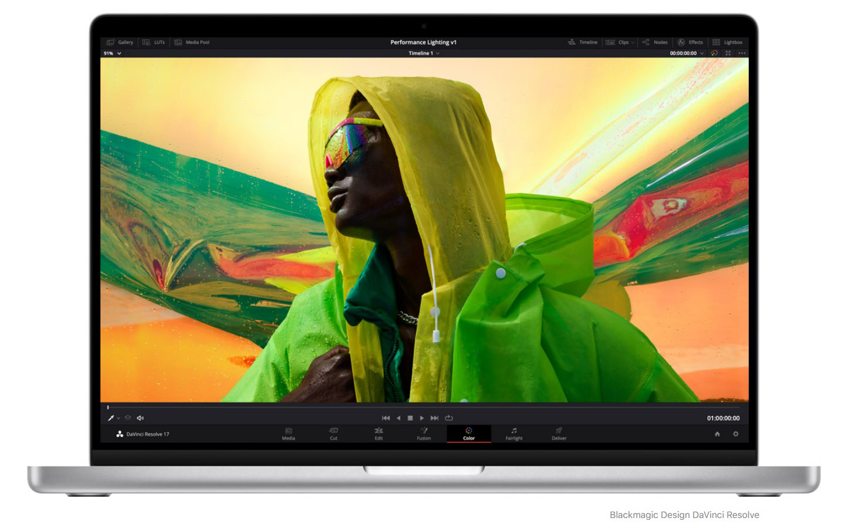Switch to the Lightbox view
Viewport: 845px width, 528px height.
(x=728, y=42)
